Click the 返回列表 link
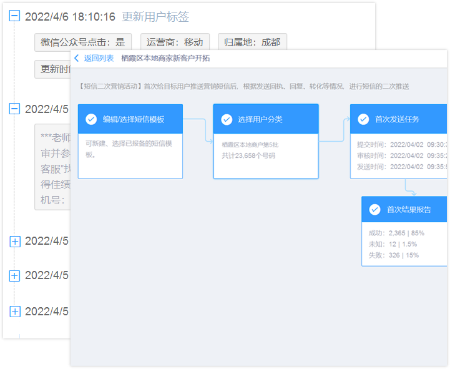Viewport: 450px width, 369px height. coord(99,58)
